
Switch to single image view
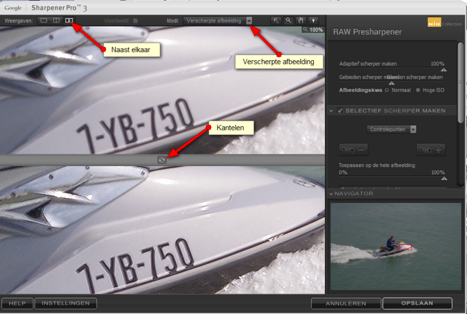point(44,20)
